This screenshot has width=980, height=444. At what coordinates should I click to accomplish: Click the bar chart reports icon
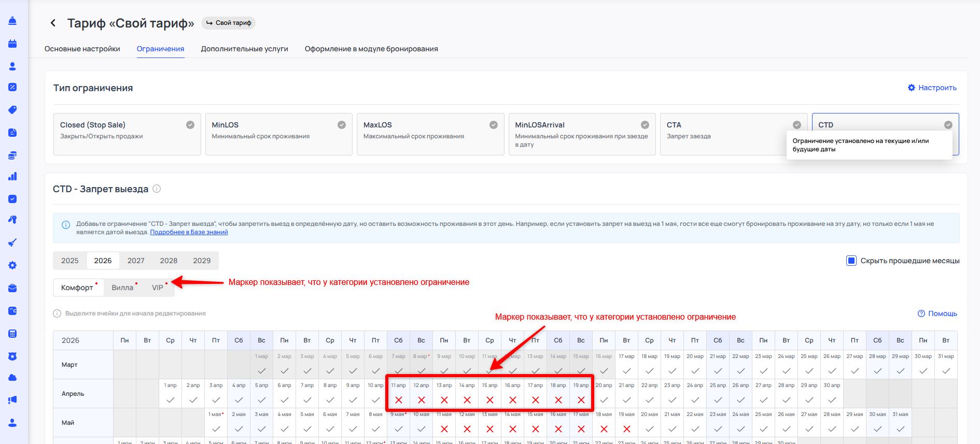[12, 177]
